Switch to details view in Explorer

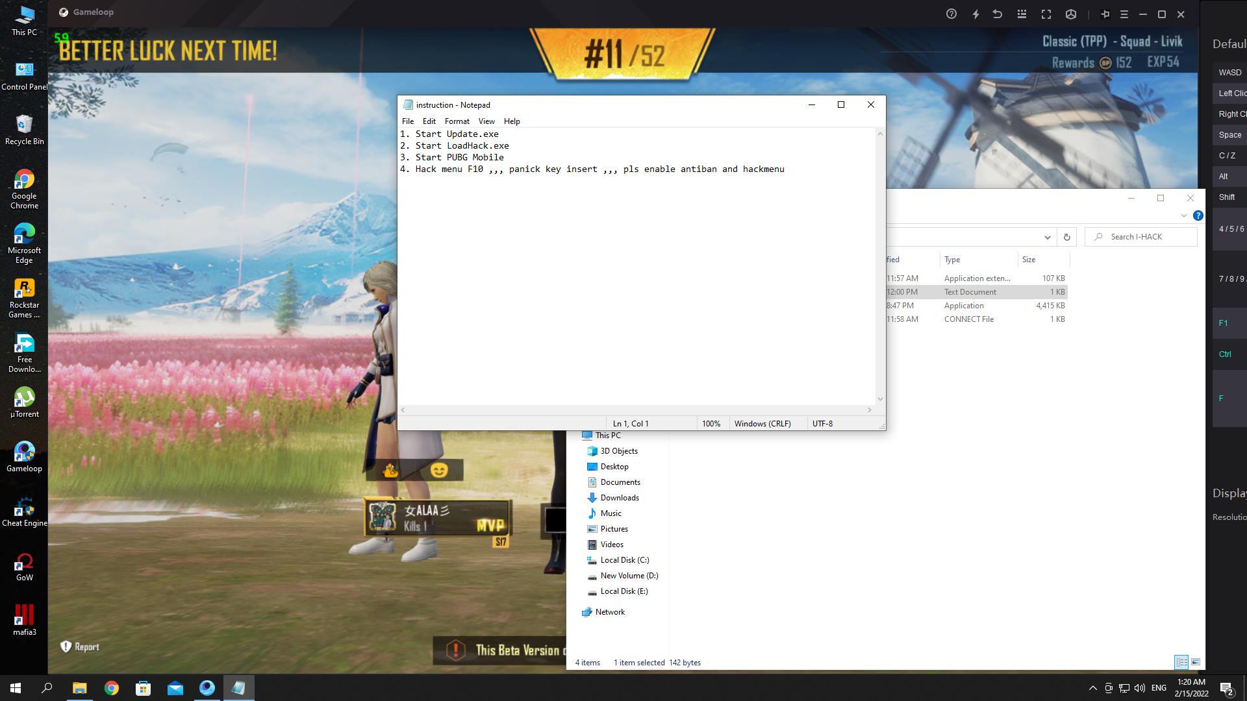coord(1181,662)
